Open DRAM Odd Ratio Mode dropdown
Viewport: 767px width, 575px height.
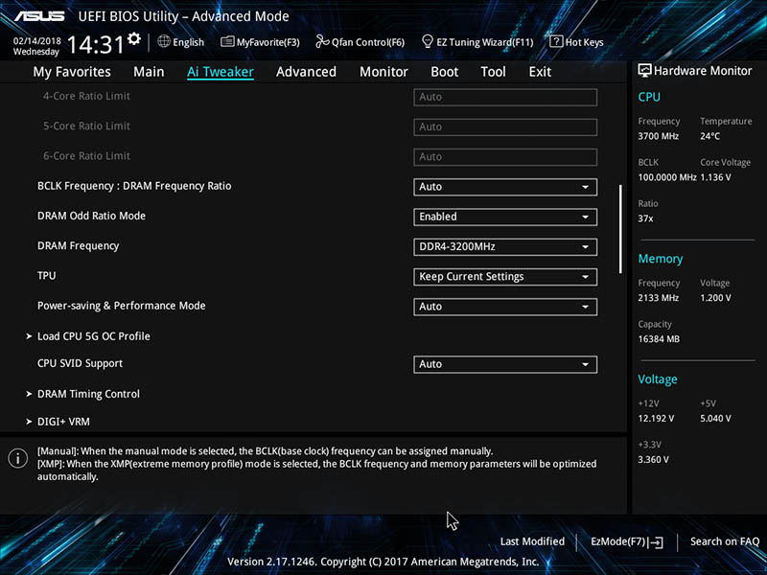click(505, 218)
